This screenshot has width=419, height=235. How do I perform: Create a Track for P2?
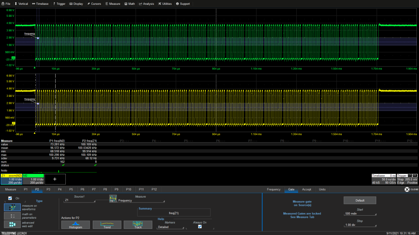coord(138,224)
